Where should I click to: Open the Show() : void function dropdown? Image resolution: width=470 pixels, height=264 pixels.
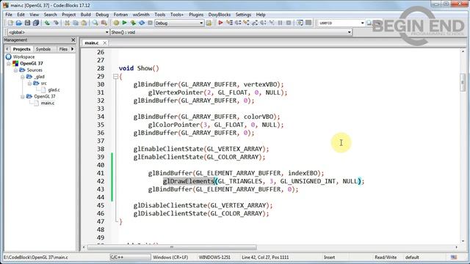point(350,32)
